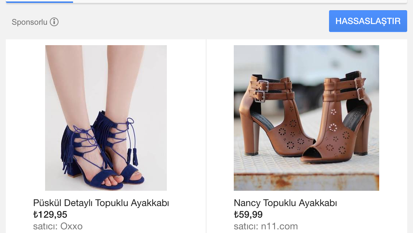This screenshot has height=233, width=413.
Task: Click the HASSASLAŞTIR button
Action: [368, 21]
